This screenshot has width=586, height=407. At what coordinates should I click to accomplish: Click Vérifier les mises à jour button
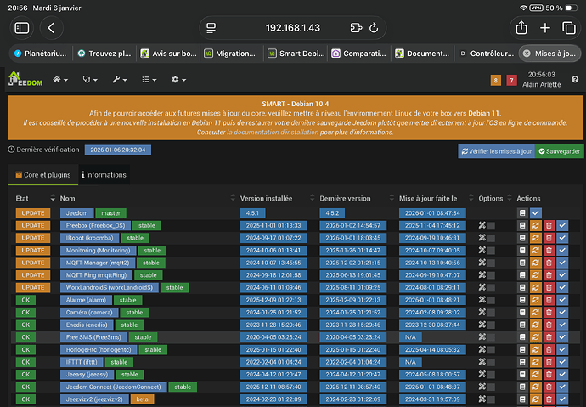click(x=497, y=151)
